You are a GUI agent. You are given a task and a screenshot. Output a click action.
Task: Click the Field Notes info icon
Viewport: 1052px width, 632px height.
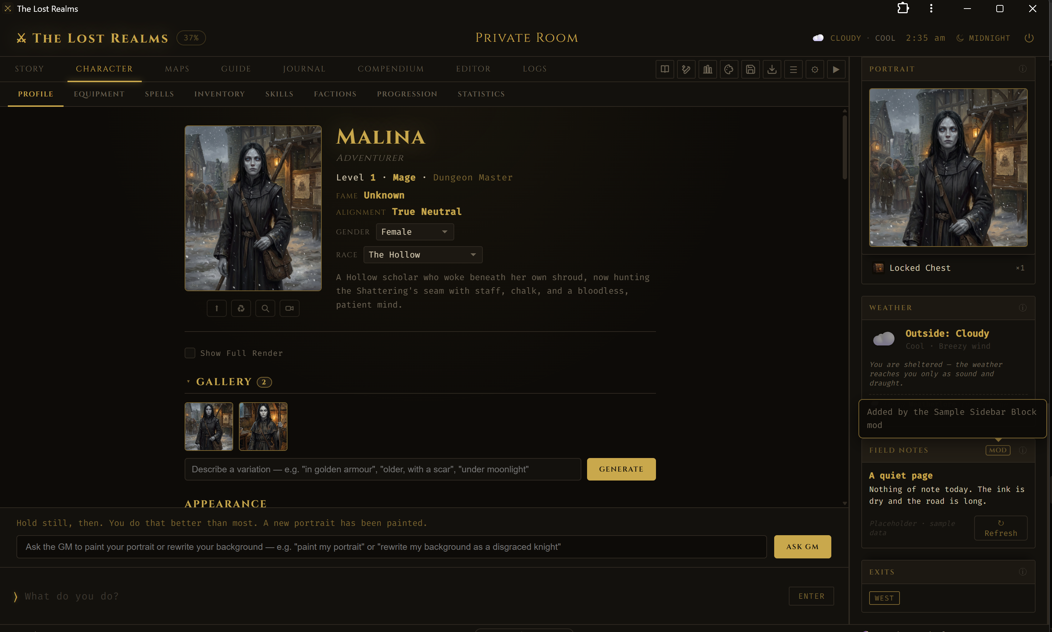click(1023, 450)
